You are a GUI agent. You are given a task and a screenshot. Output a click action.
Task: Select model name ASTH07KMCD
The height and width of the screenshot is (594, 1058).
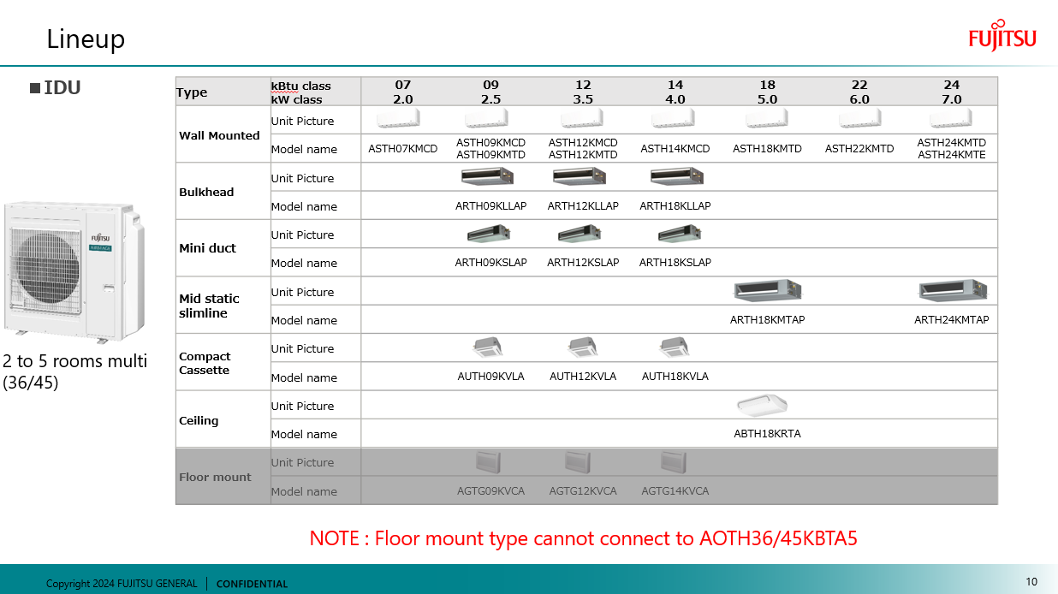click(x=403, y=149)
